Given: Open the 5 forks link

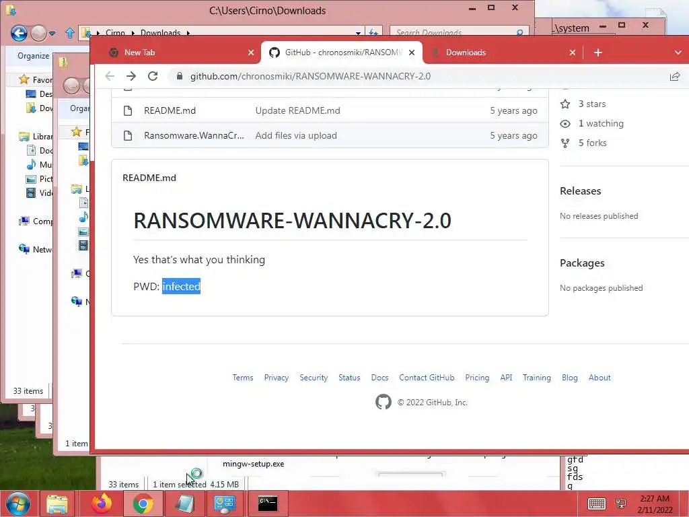Looking at the screenshot, I should 592,143.
